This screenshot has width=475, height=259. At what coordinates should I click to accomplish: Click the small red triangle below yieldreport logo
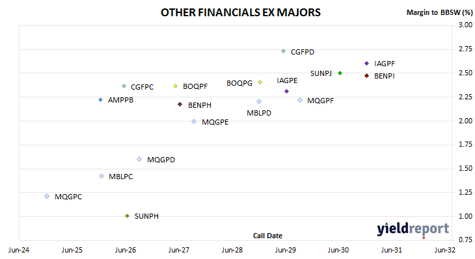point(424,238)
